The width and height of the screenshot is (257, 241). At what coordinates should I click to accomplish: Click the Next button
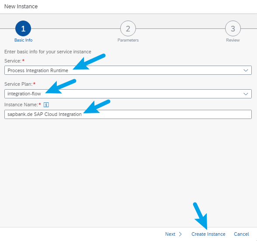pos(173,234)
